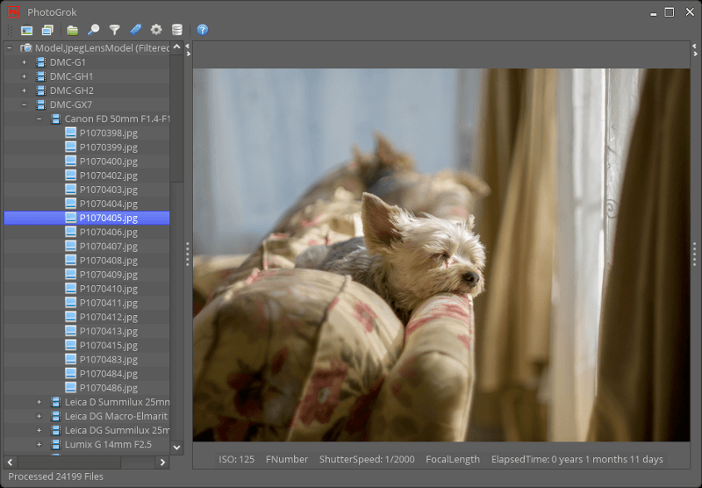
Task: Click the horizontal scrollbar left arrow
Action: [11, 462]
